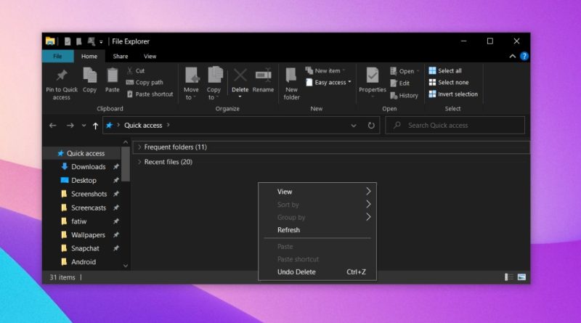Click the Paste clipboard icon
581x323 pixels.
tap(113, 75)
